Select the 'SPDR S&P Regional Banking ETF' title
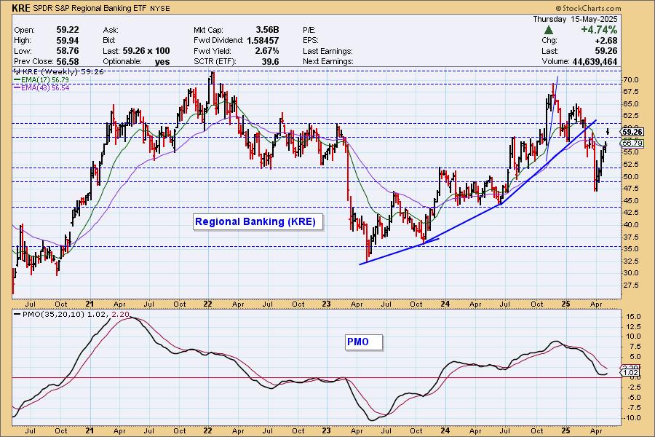This screenshot has width=655, height=437. click(x=88, y=8)
